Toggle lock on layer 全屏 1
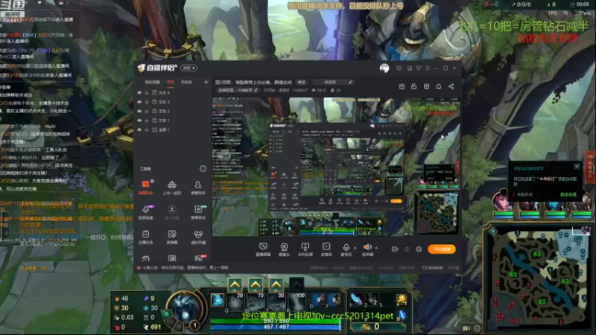Screen dimensions: 596x335 click(147, 130)
